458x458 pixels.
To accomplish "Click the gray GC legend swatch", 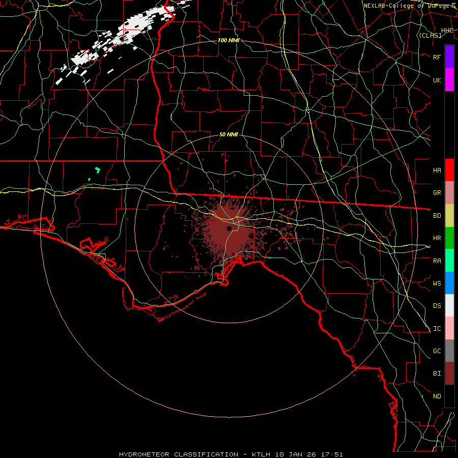I will pyautogui.click(x=449, y=351).
